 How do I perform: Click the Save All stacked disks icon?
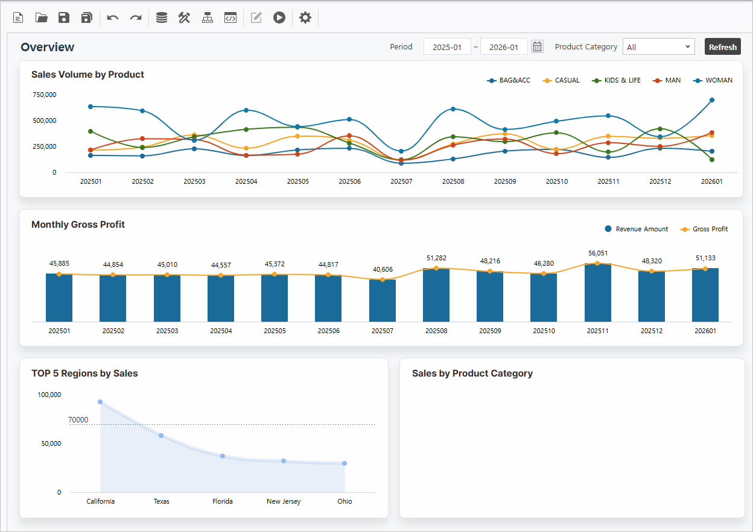click(87, 17)
